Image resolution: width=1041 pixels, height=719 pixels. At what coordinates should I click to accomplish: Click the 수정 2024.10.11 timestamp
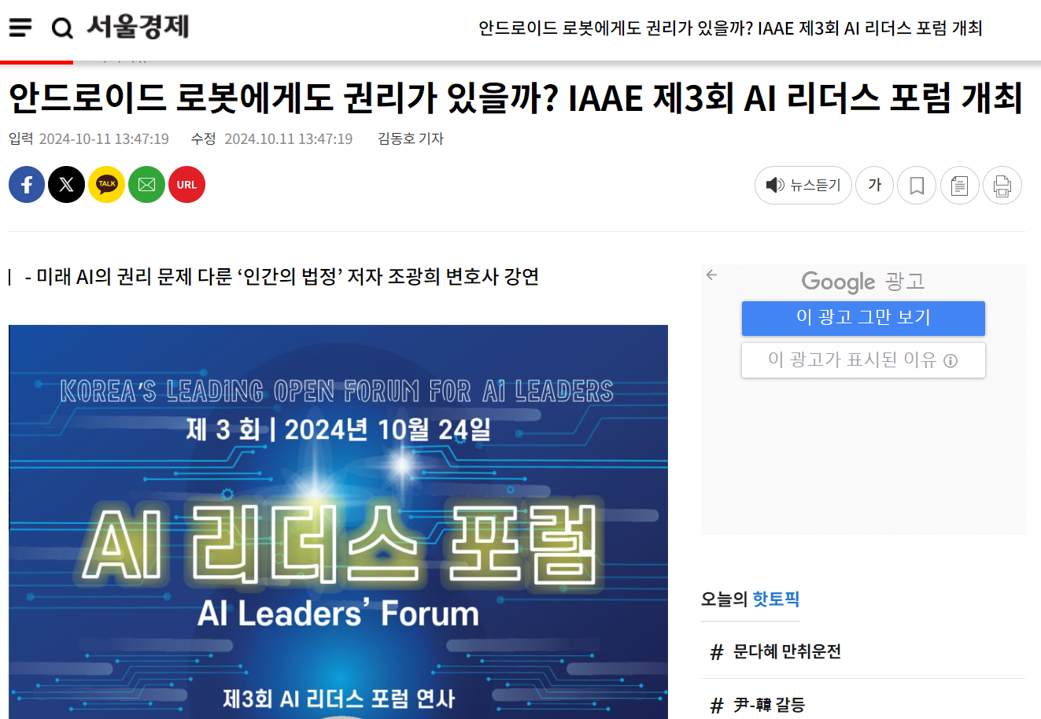coord(271,138)
